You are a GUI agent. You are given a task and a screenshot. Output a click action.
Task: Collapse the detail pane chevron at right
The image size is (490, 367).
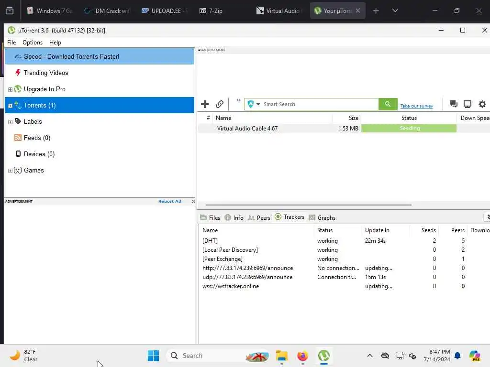(488, 217)
